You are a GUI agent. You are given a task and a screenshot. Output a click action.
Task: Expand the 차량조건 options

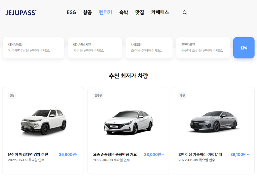click(x=149, y=48)
